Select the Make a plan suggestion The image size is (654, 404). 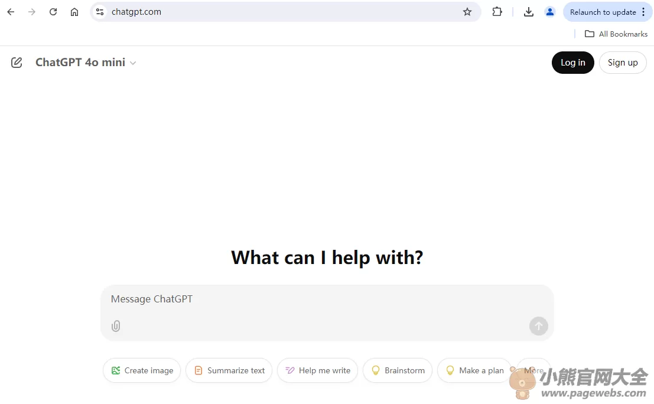[x=474, y=371]
